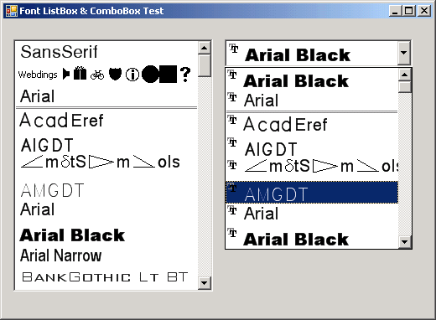Click TrueType icon beside first Arial Black dropdown entry
This screenshot has height=320, width=436.
(232, 75)
